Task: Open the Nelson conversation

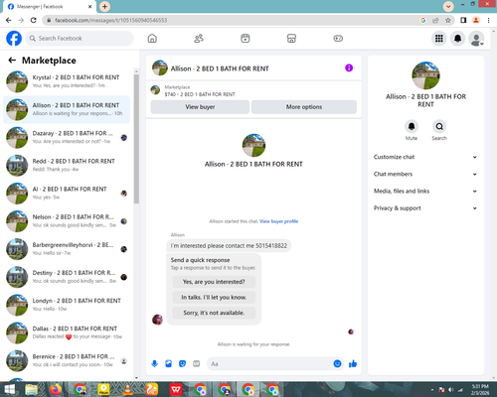Action: point(67,221)
